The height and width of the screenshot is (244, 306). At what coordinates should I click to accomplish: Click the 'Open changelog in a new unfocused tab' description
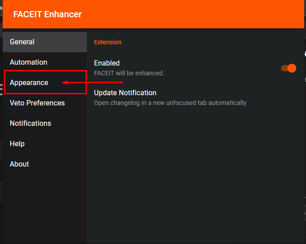170,103
